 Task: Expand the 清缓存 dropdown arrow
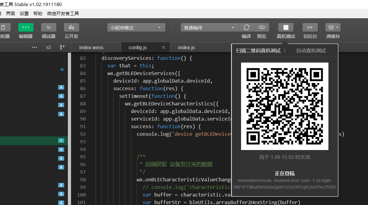(338, 28)
